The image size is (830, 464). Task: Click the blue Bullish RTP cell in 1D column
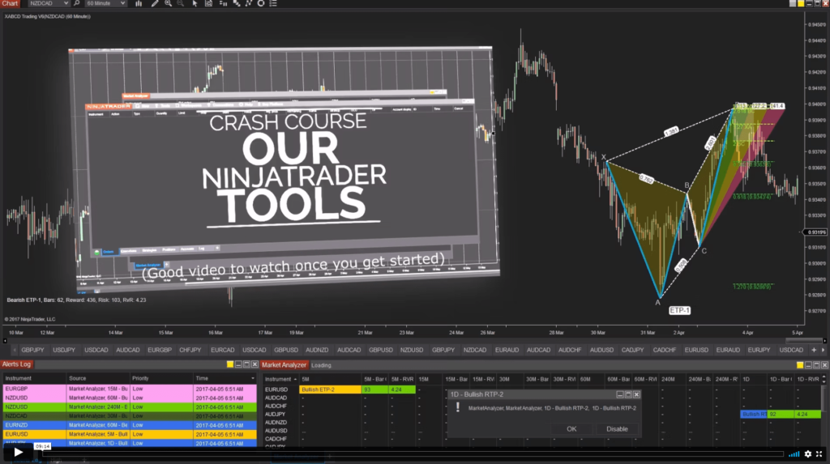[x=754, y=415]
